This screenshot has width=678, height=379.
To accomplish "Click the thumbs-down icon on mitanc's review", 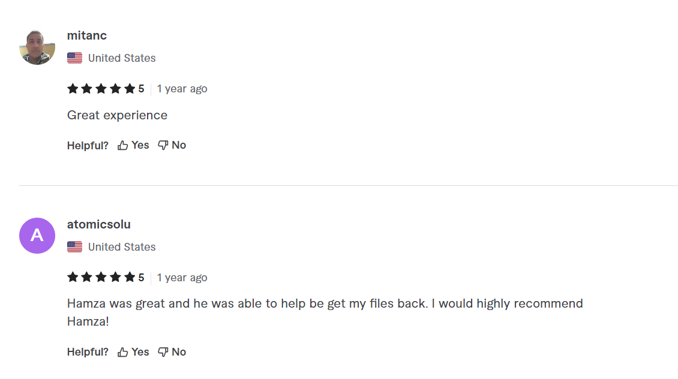I will pyautogui.click(x=163, y=145).
